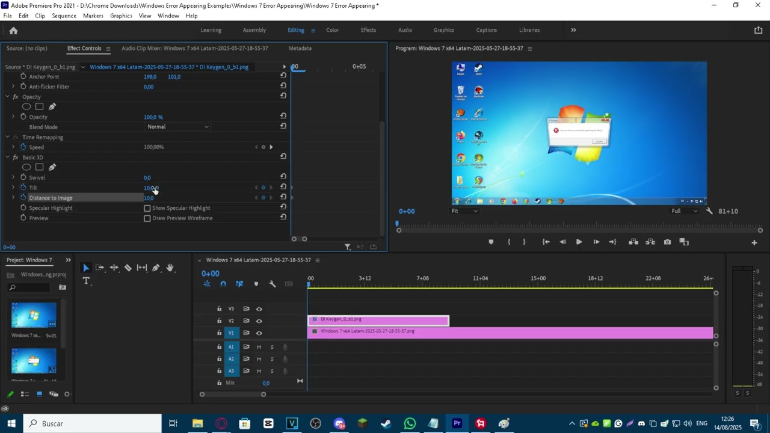Select the Ripple Edit tool
The height and width of the screenshot is (433, 770).
[x=114, y=268]
